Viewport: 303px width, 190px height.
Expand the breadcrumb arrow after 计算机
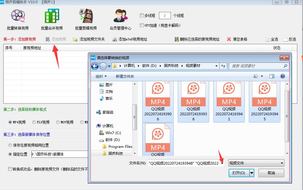coord(139,66)
